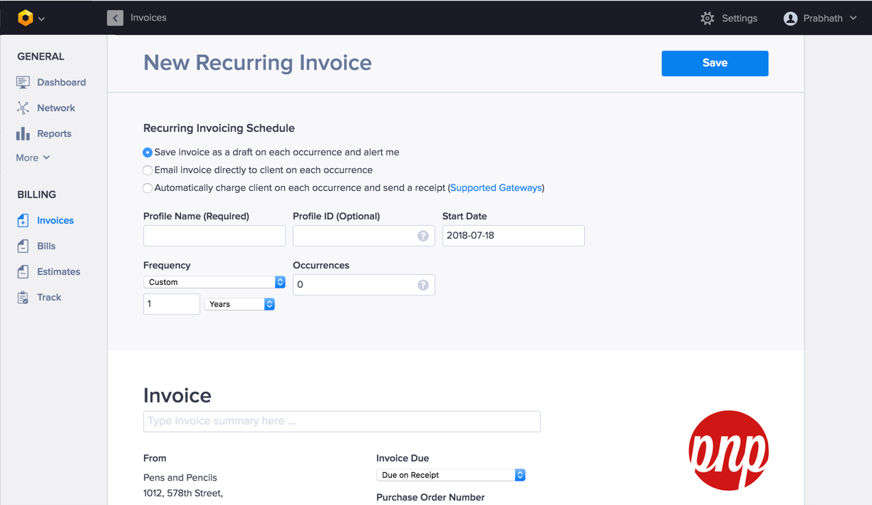Open the Invoice Due dropdown
The height and width of the screenshot is (505, 872).
coord(450,475)
